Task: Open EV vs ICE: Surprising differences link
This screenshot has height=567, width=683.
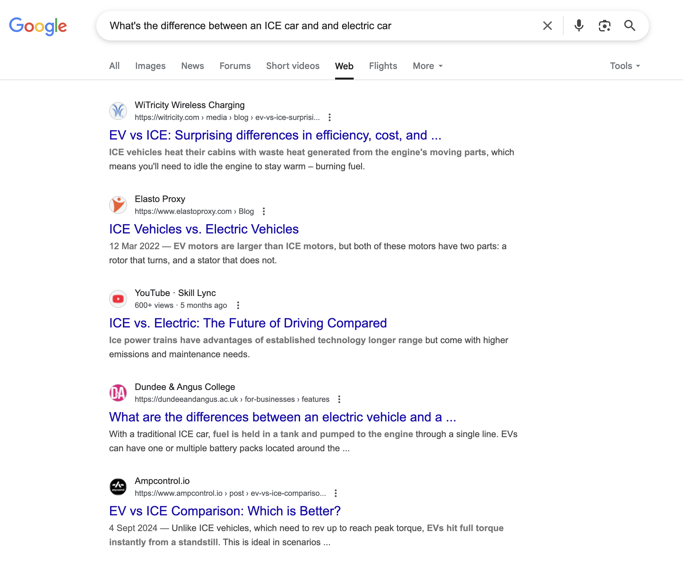Action: [x=275, y=135]
